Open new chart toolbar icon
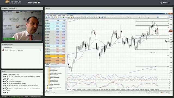The width and height of the screenshot is (174, 98). 46,17
